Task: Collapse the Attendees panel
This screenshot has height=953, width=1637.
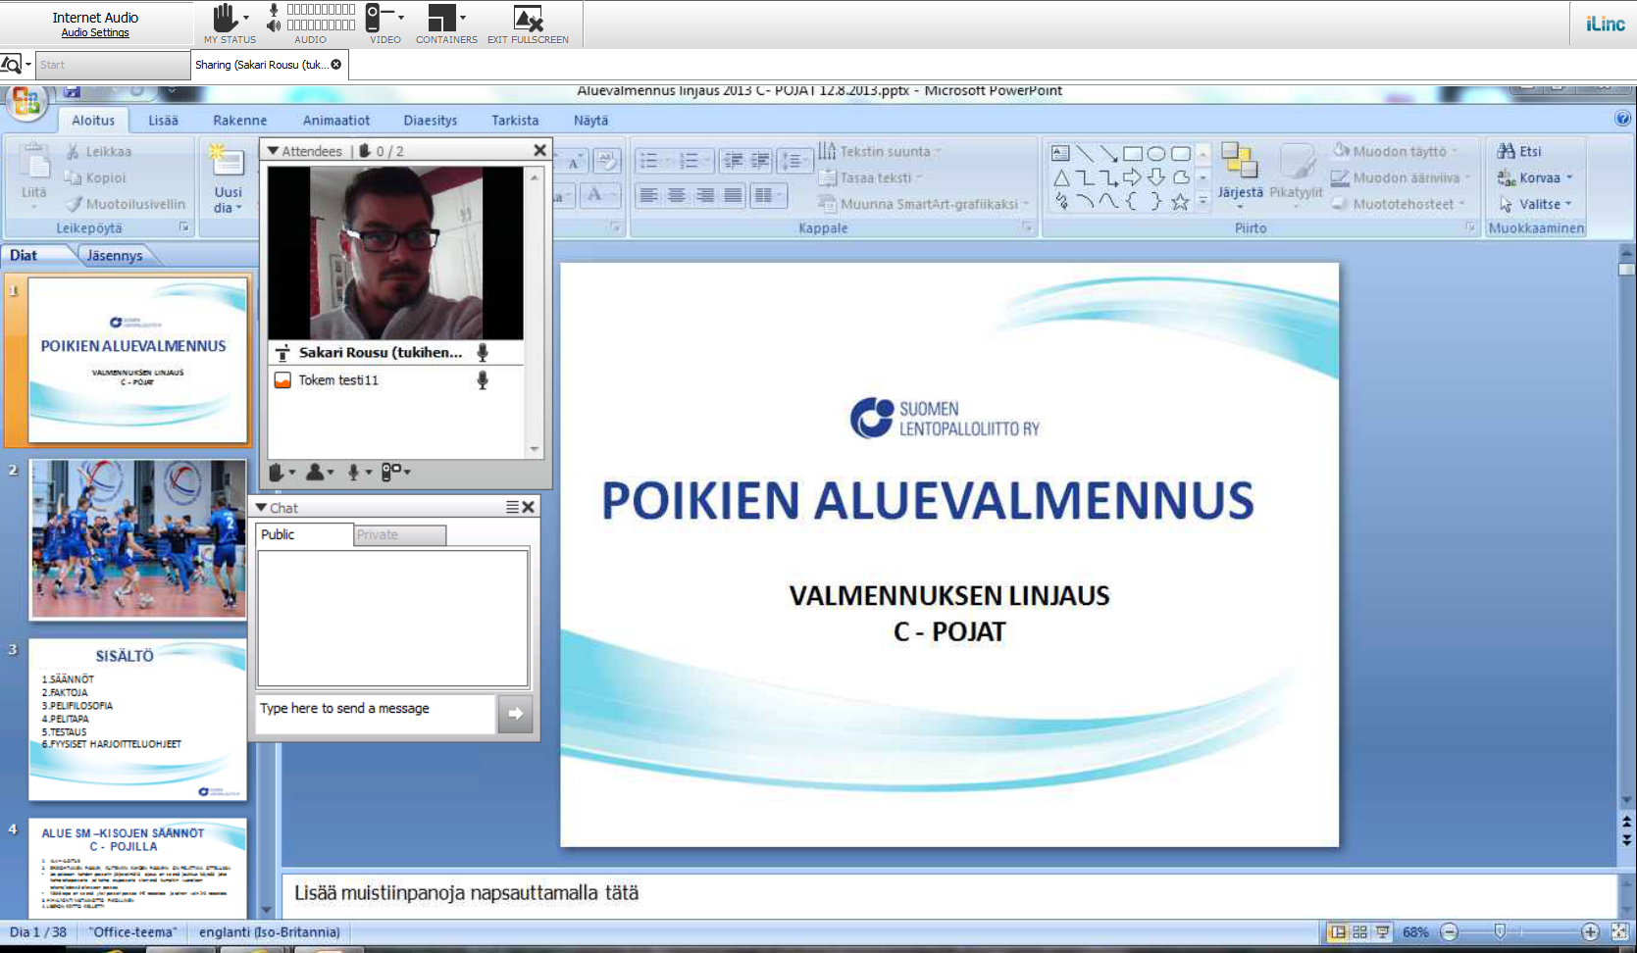Action: (x=274, y=151)
